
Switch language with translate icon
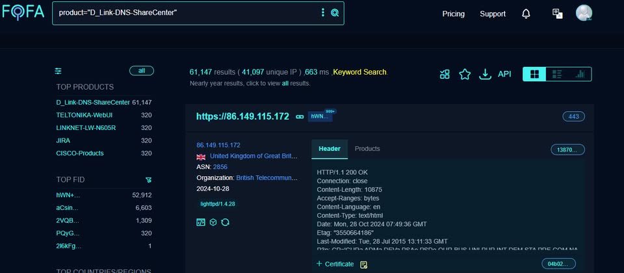[558, 14]
